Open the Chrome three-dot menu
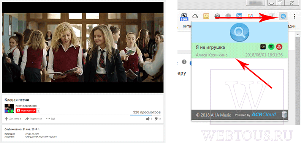 click(x=294, y=16)
